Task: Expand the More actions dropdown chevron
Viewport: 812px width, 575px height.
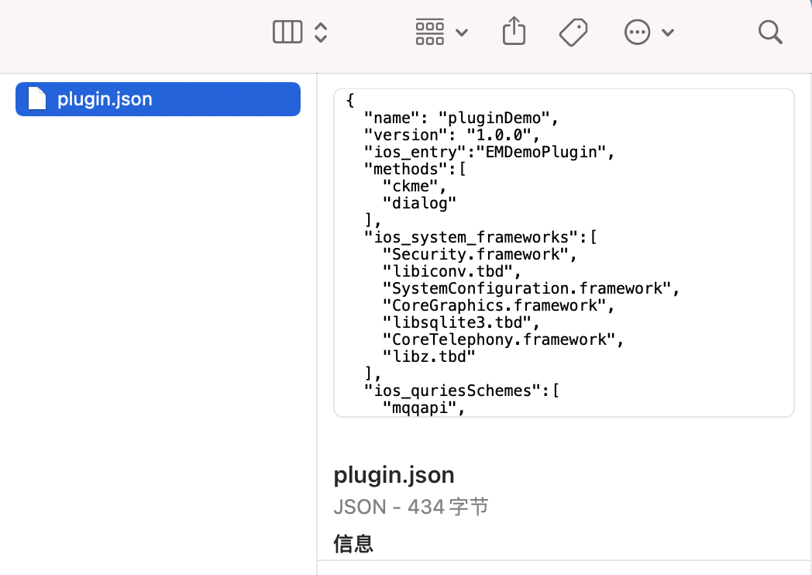Action: 668,33
